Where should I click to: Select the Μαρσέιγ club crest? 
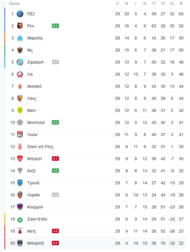20,38
